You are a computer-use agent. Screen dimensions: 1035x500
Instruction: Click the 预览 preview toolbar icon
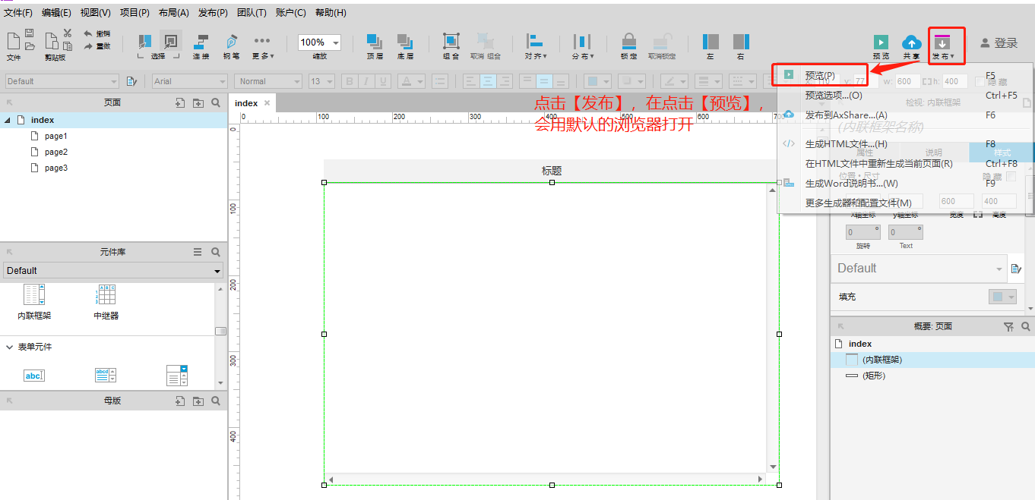881,42
